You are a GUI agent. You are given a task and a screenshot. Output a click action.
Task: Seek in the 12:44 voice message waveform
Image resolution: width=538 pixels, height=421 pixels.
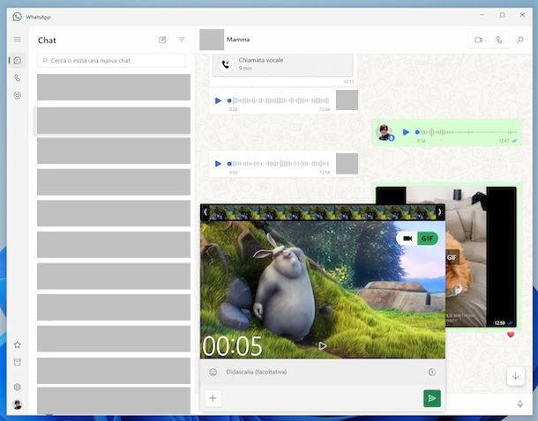[x=279, y=100]
